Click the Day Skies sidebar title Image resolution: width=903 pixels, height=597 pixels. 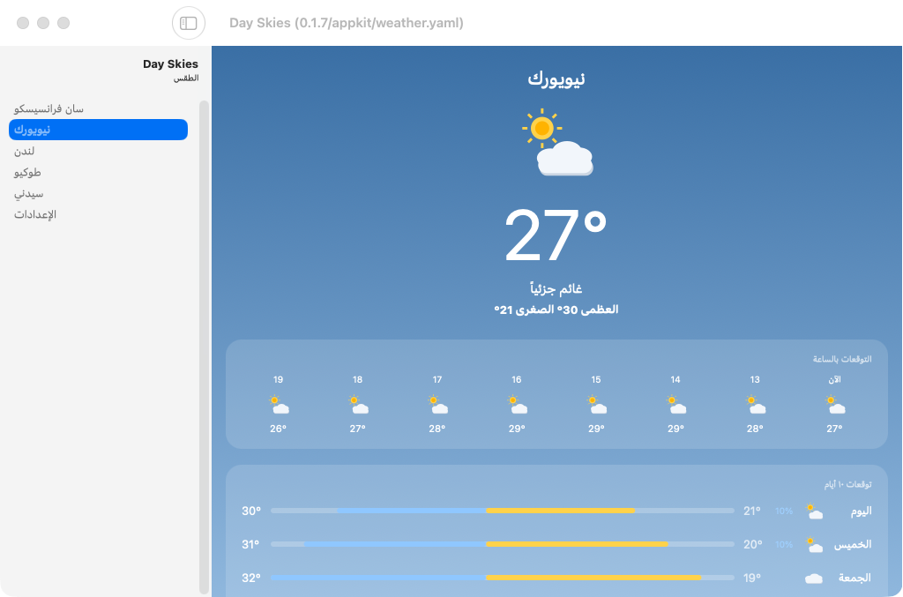[x=170, y=63]
